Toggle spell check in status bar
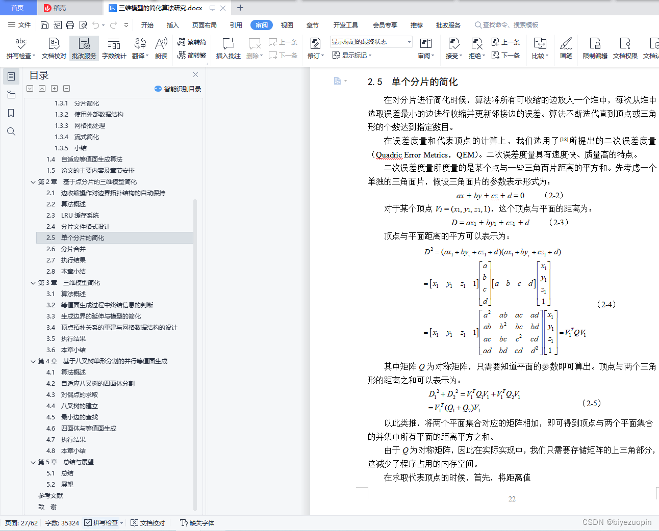 pos(101,523)
